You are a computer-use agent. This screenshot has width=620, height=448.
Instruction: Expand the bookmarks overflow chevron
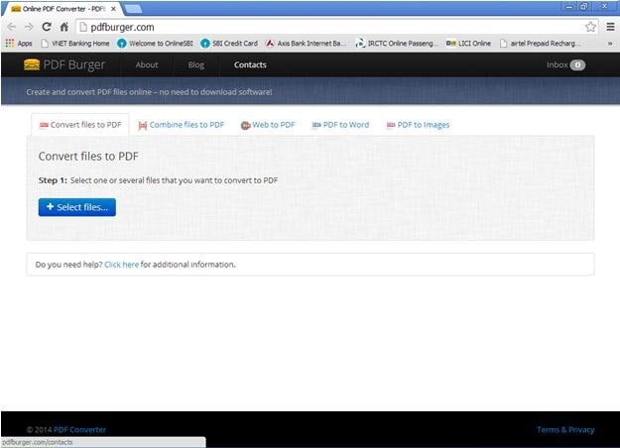[609, 44]
